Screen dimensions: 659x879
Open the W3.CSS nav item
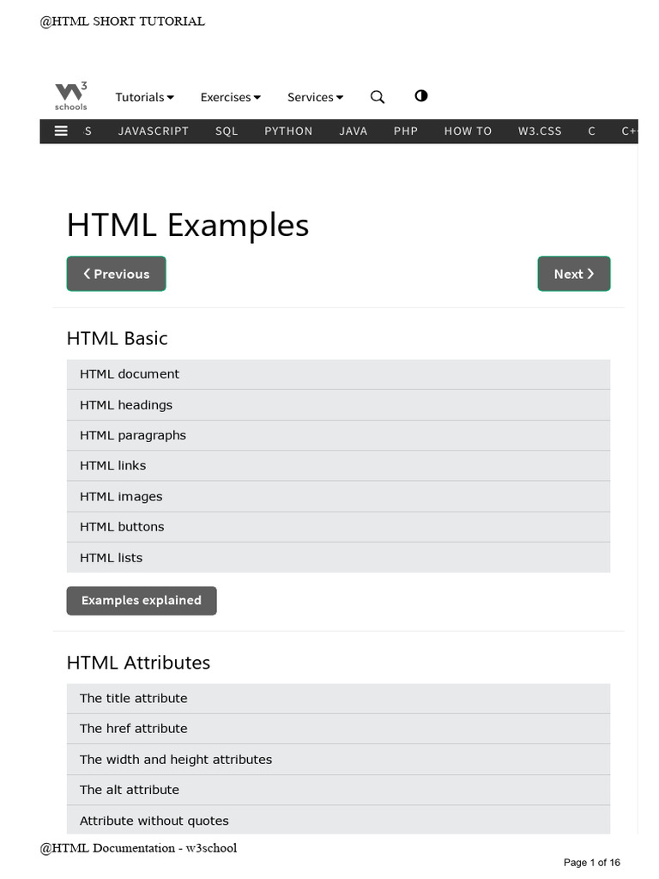pyautogui.click(x=540, y=131)
